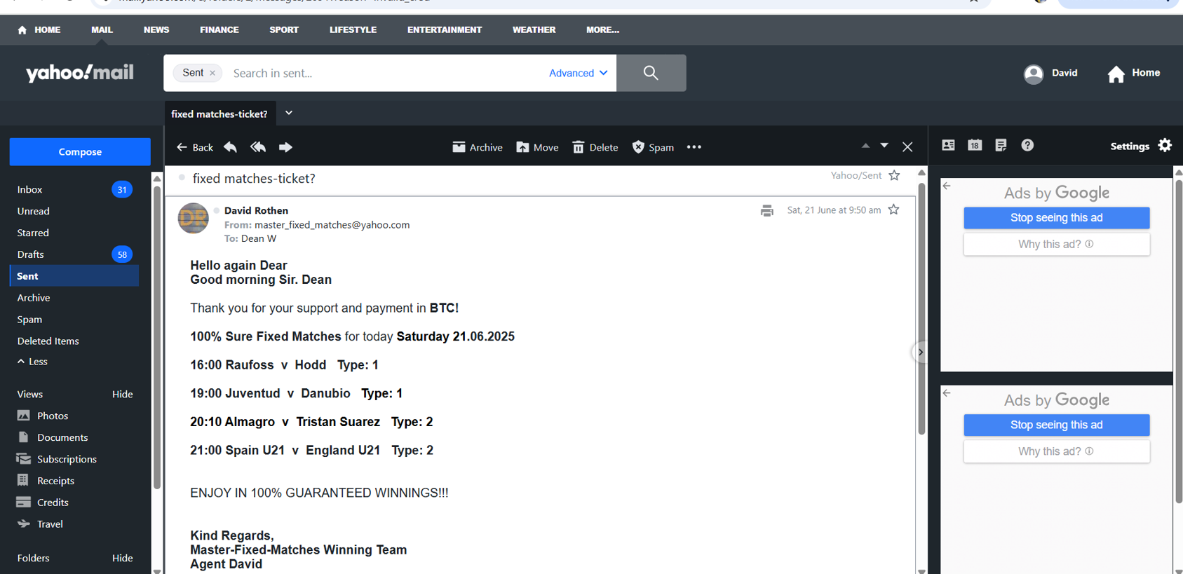Open the Subscriptions view
The image size is (1183, 574).
click(57, 459)
